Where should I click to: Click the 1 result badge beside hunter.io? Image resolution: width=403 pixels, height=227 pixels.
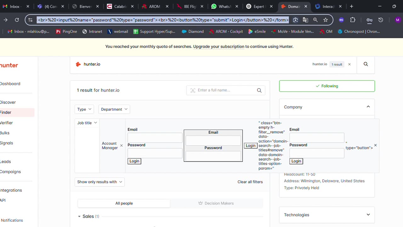[337, 64]
